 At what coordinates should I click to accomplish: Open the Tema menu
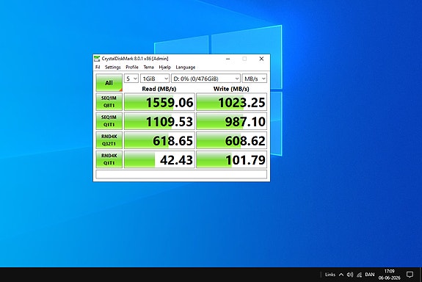point(148,68)
